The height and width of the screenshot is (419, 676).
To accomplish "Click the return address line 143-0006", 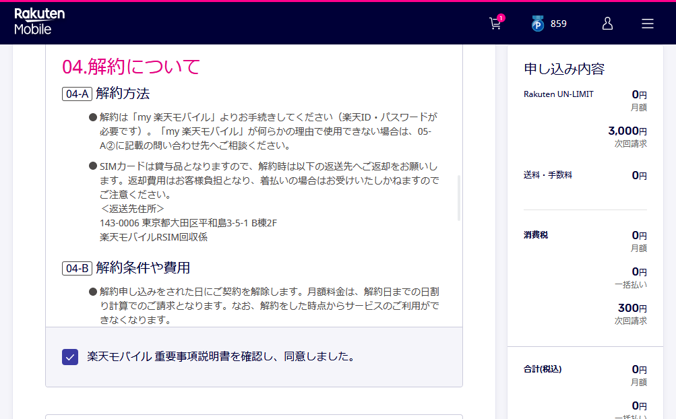I will [x=189, y=223].
